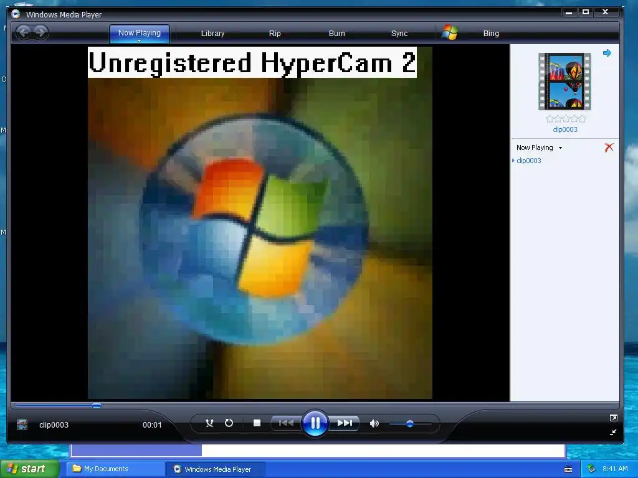Skip to the previous track

pyautogui.click(x=286, y=423)
